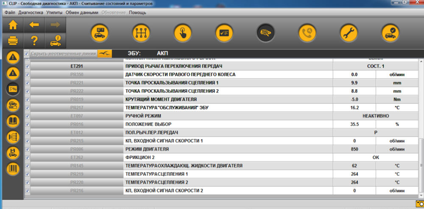Screen dimensions: 424x209
Task: Toggle 'Скрыть неотмеченные линии' checkbox
Action: click(26, 53)
